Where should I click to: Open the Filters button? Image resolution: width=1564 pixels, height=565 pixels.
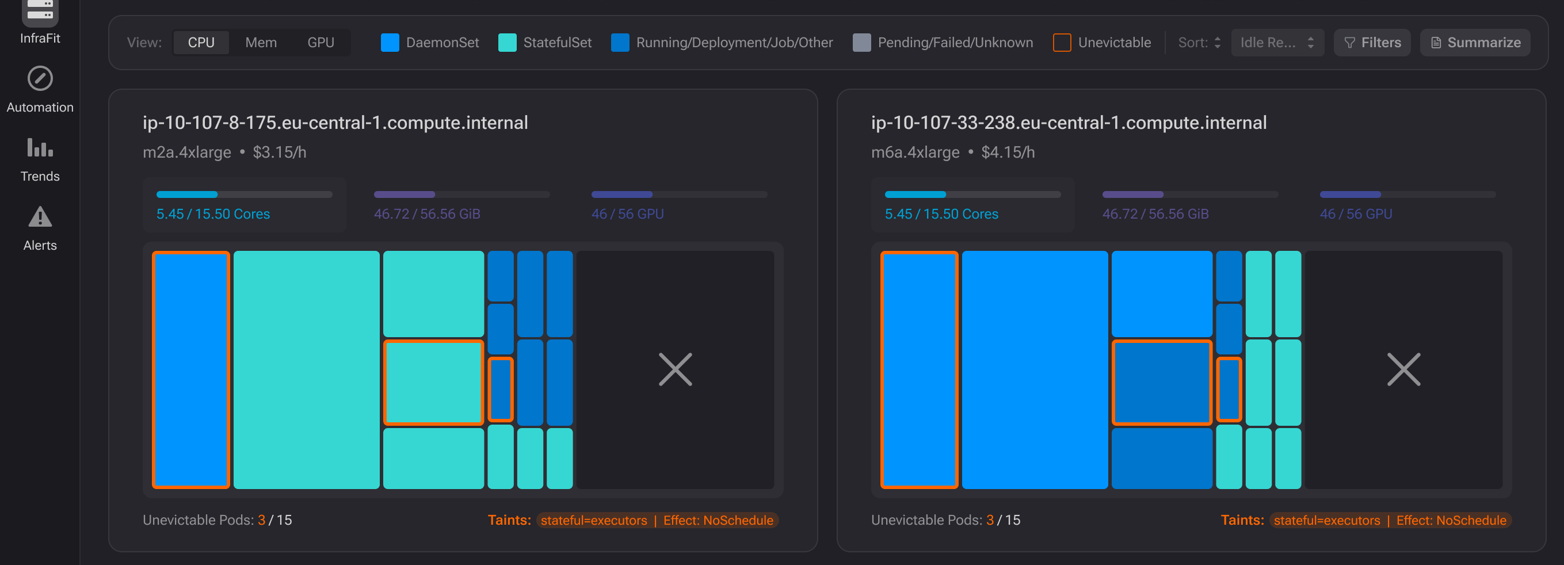pyautogui.click(x=1372, y=43)
